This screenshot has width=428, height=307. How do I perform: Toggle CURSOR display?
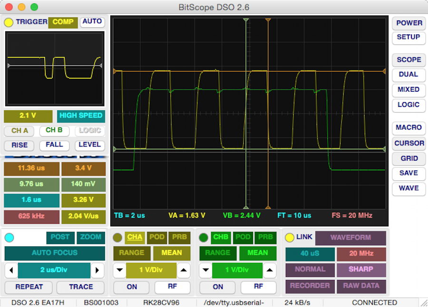tap(409, 144)
